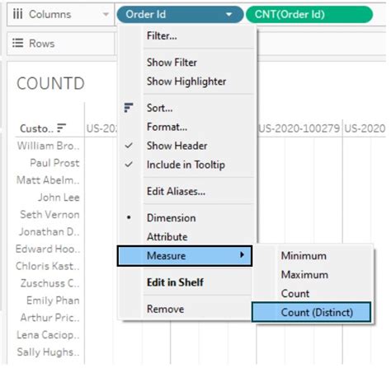This screenshot has width=391, height=368.
Task: Click the US-2020-100279 column header
Action: point(299,128)
